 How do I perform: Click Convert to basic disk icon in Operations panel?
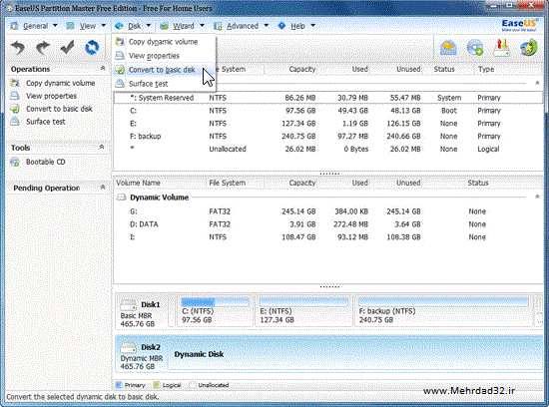click(x=15, y=109)
